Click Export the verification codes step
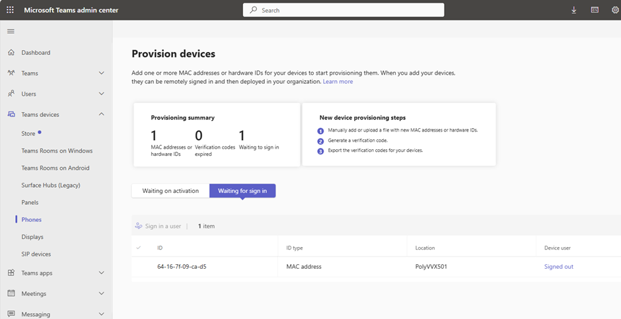The image size is (621, 319). click(x=375, y=151)
